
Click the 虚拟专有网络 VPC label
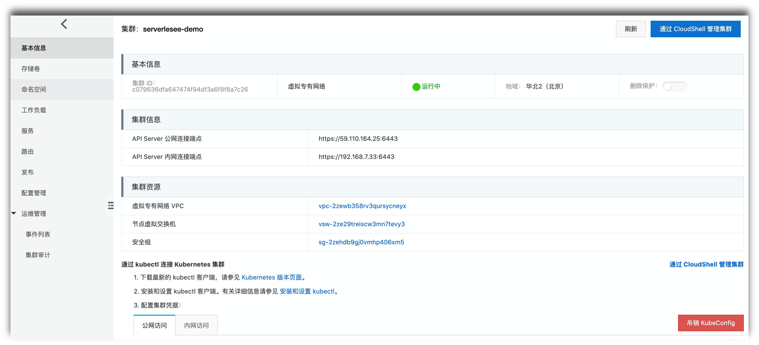(158, 206)
